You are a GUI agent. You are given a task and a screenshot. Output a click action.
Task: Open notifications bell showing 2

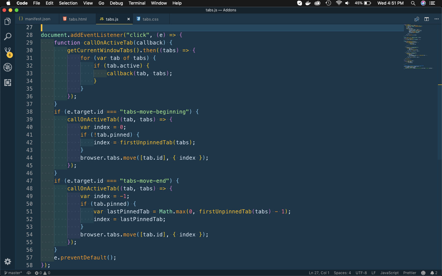click(434, 273)
